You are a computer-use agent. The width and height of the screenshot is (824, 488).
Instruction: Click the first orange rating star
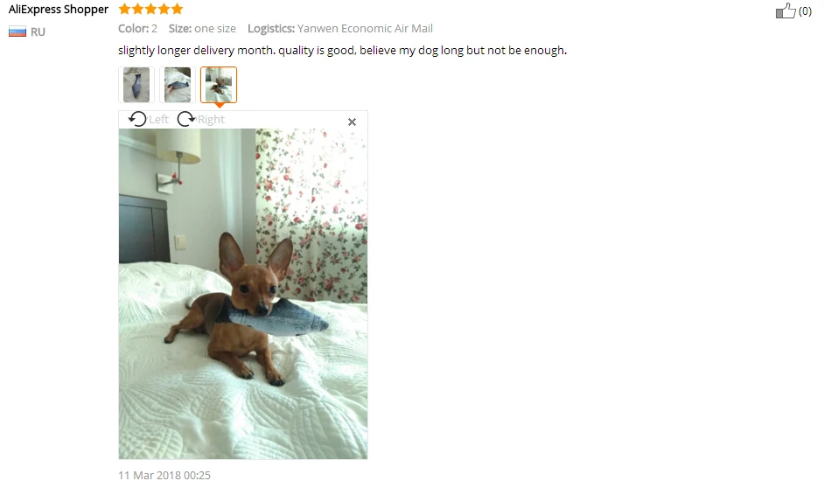[124, 9]
